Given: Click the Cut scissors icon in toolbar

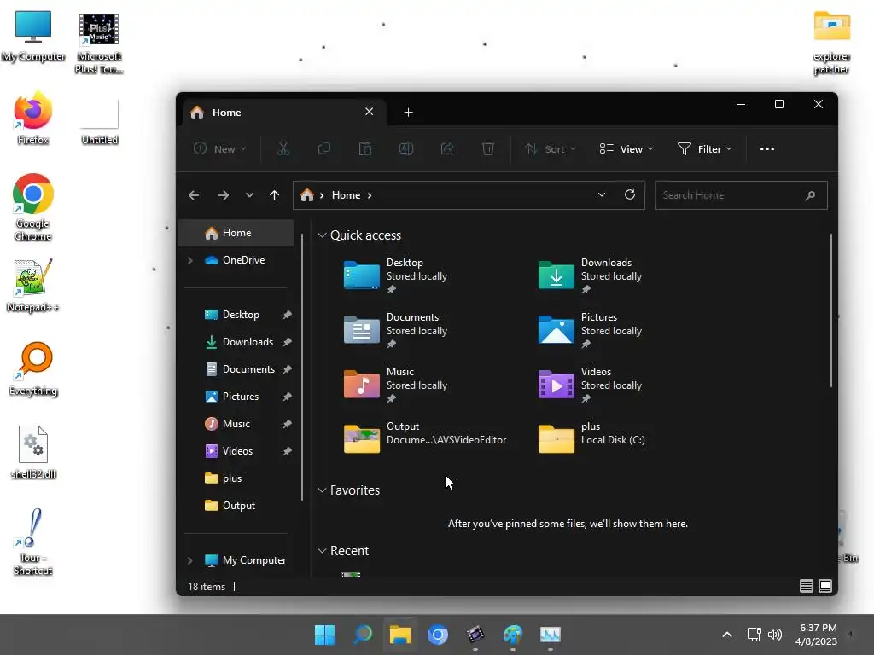Looking at the screenshot, I should (283, 148).
